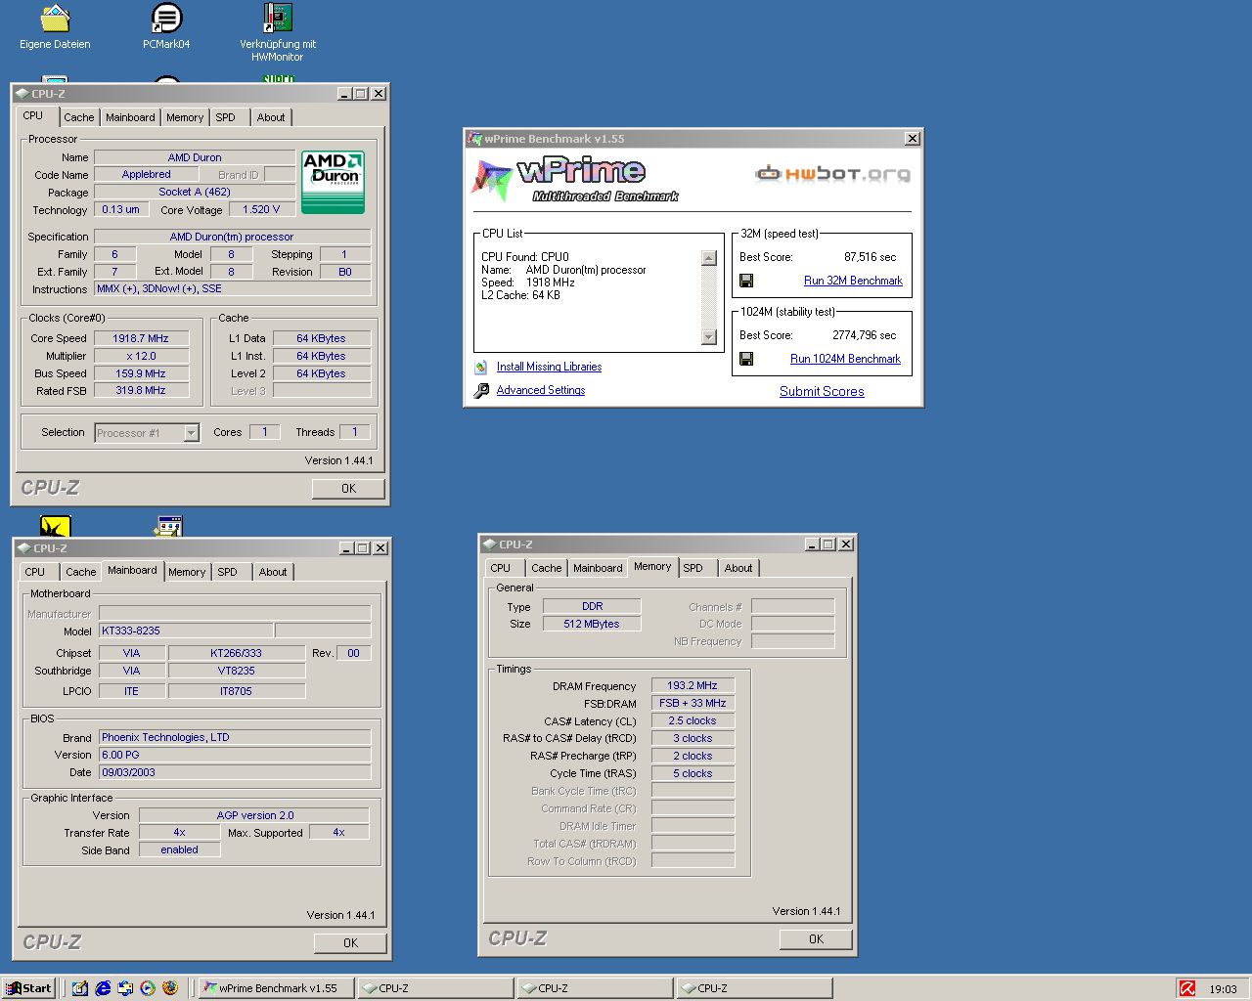
Task: Switch to Memory tab in Mainboard CPU-Z window
Action: (x=187, y=572)
